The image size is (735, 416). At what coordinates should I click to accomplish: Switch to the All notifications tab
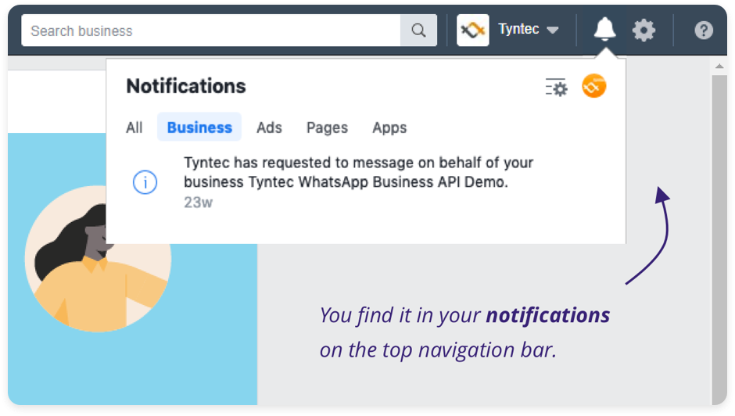[x=134, y=127]
